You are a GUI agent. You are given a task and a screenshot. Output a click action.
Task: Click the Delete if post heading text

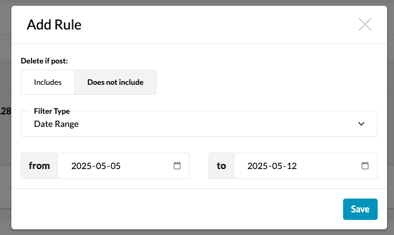click(x=44, y=61)
